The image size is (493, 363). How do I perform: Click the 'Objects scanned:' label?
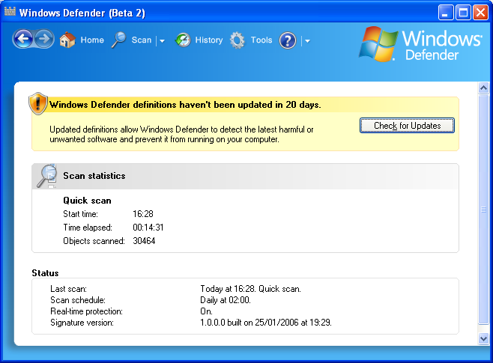[94, 241]
